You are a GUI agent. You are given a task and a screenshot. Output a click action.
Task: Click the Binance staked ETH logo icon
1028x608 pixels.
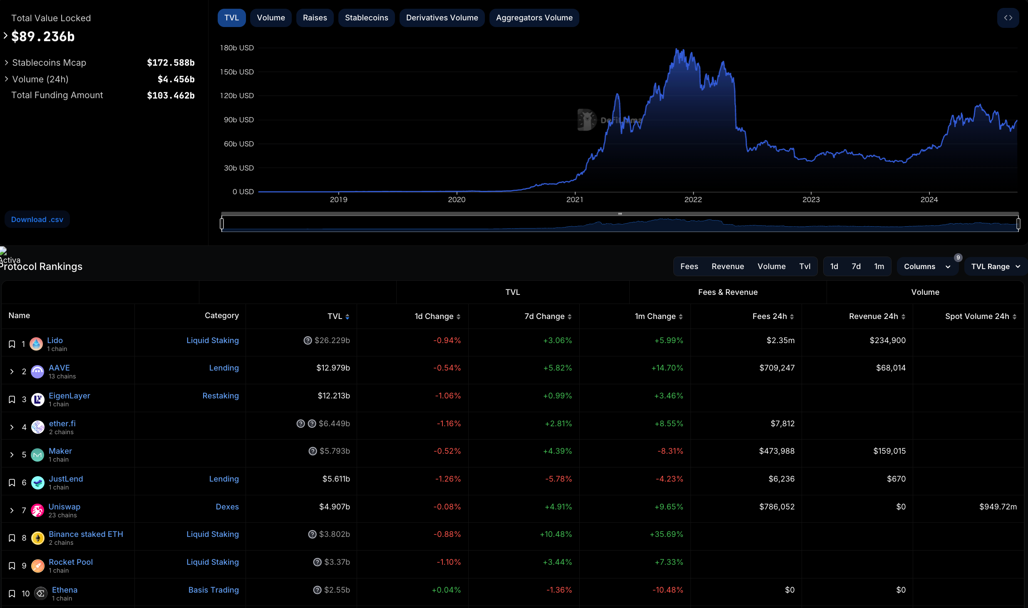click(38, 538)
